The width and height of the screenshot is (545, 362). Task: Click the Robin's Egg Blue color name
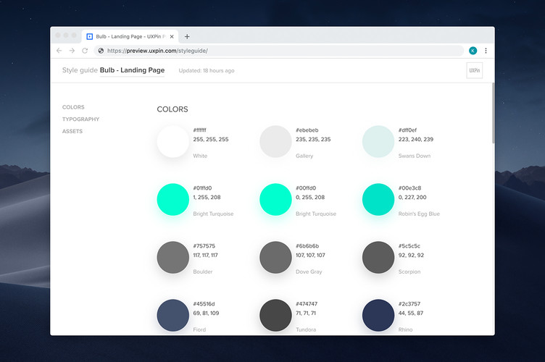(419, 214)
